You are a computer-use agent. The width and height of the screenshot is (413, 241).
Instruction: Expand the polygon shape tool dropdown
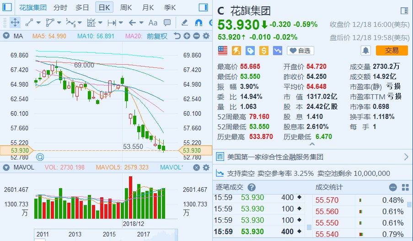pyautogui.click(x=59, y=23)
